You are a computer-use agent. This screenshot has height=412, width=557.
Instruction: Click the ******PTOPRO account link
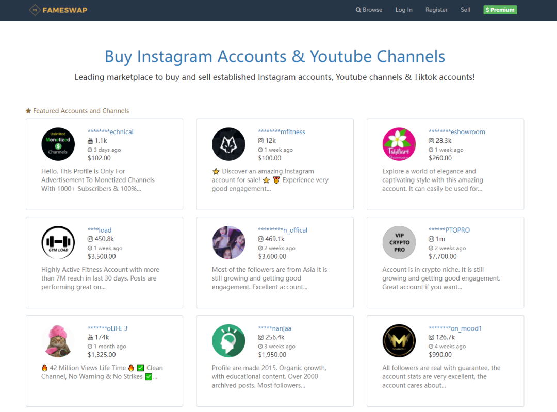(x=449, y=230)
